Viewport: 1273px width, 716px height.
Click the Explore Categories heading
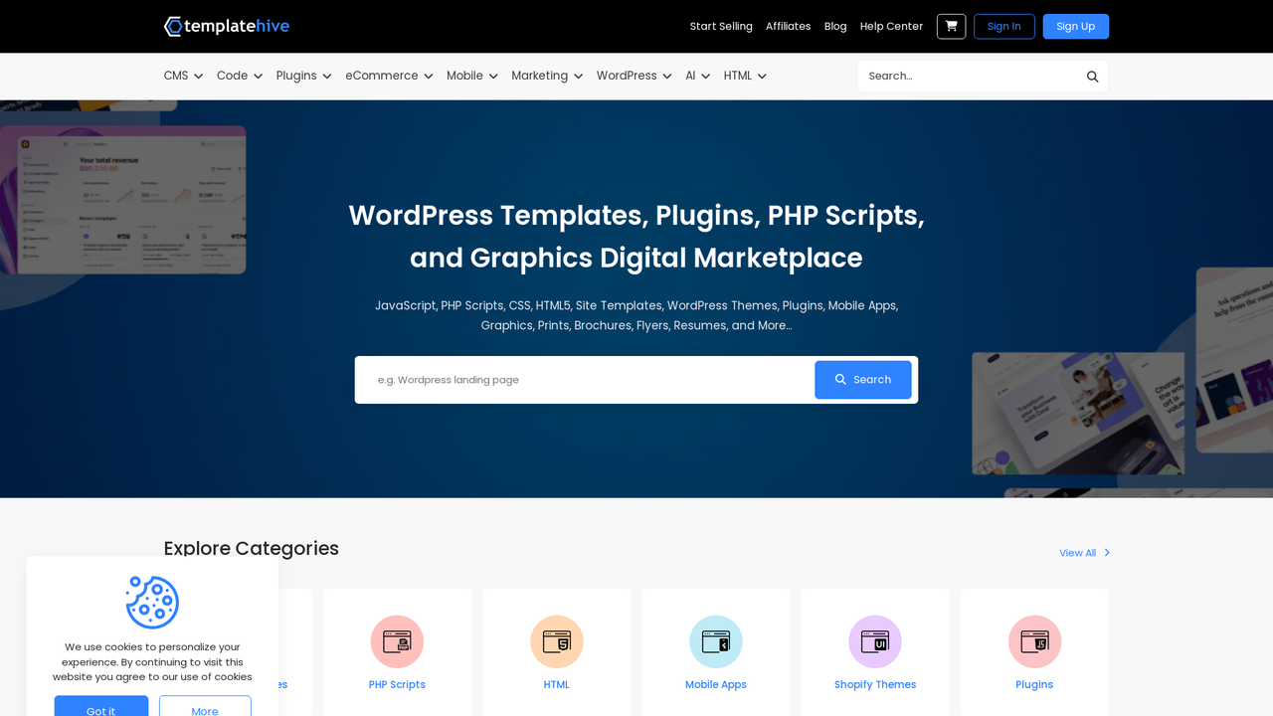(252, 548)
